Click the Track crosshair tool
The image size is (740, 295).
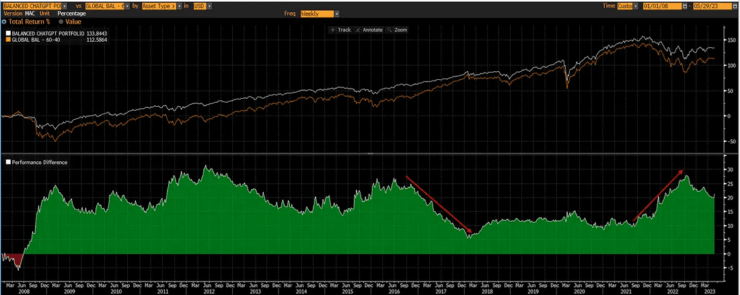pos(340,30)
